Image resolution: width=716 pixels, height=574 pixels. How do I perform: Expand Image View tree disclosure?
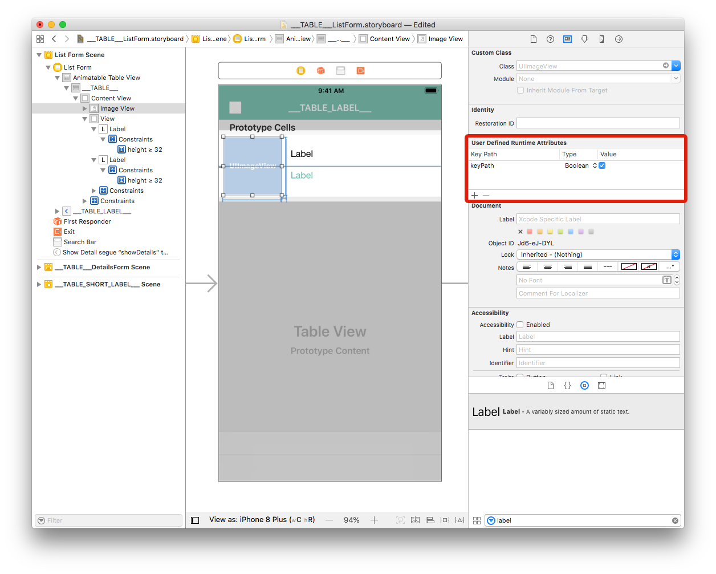click(85, 108)
